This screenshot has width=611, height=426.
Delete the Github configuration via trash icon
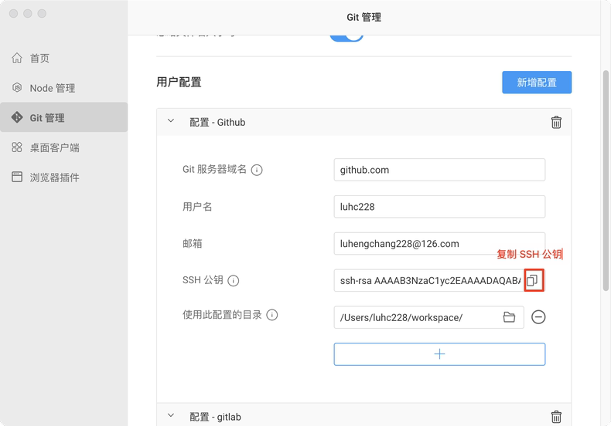556,122
